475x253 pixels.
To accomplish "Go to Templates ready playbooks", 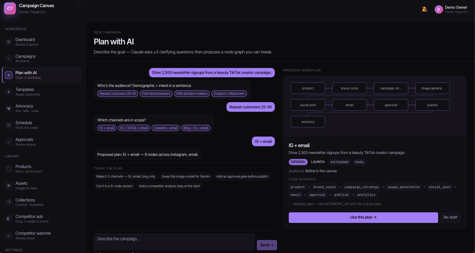I will [x=42, y=92].
